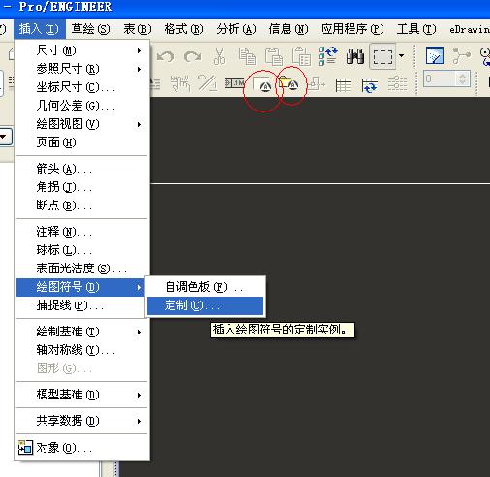Image resolution: width=490 pixels, height=477 pixels.
Task: Click the regenerate icon with blue arrows
Action: click(x=328, y=56)
